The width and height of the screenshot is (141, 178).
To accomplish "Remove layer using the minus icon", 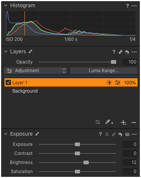I will click(x=134, y=122).
